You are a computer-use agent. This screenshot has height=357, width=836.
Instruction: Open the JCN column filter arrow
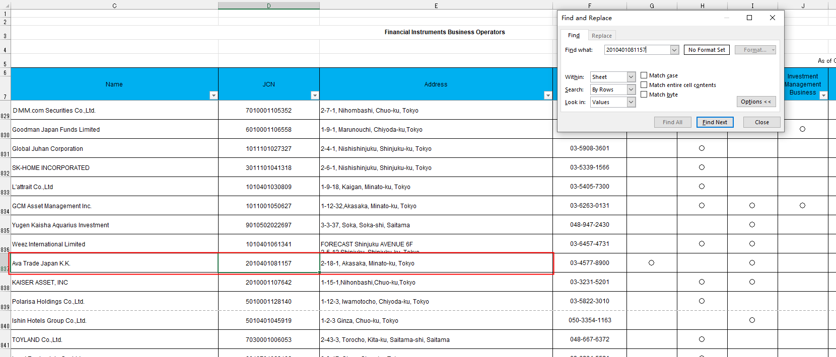(x=315, y=96)
